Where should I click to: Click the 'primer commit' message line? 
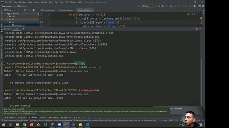click(x=20, y=106)
